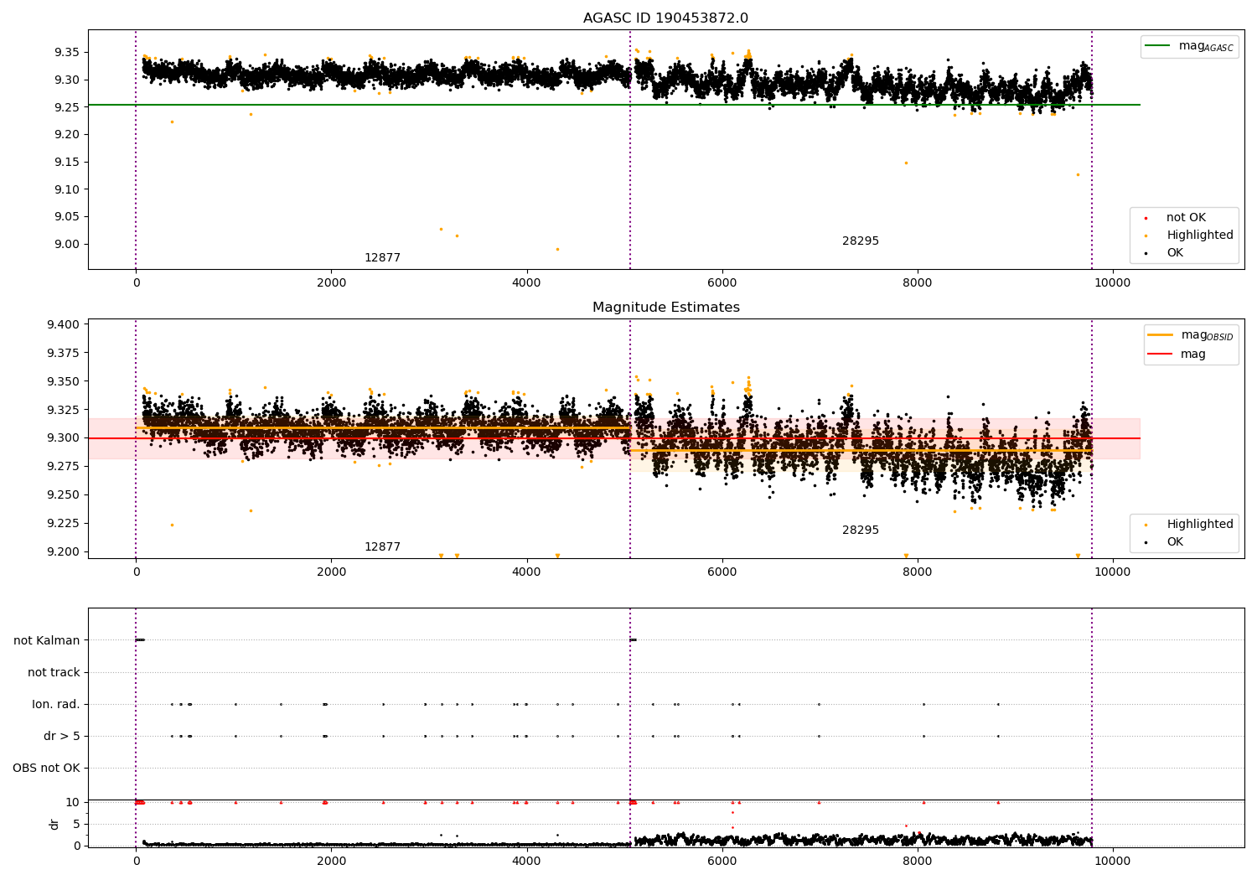Screen dimensions: 1257x880
Task: Click the orange mag OBSID legend line sample
Action: click(1160, 335)
